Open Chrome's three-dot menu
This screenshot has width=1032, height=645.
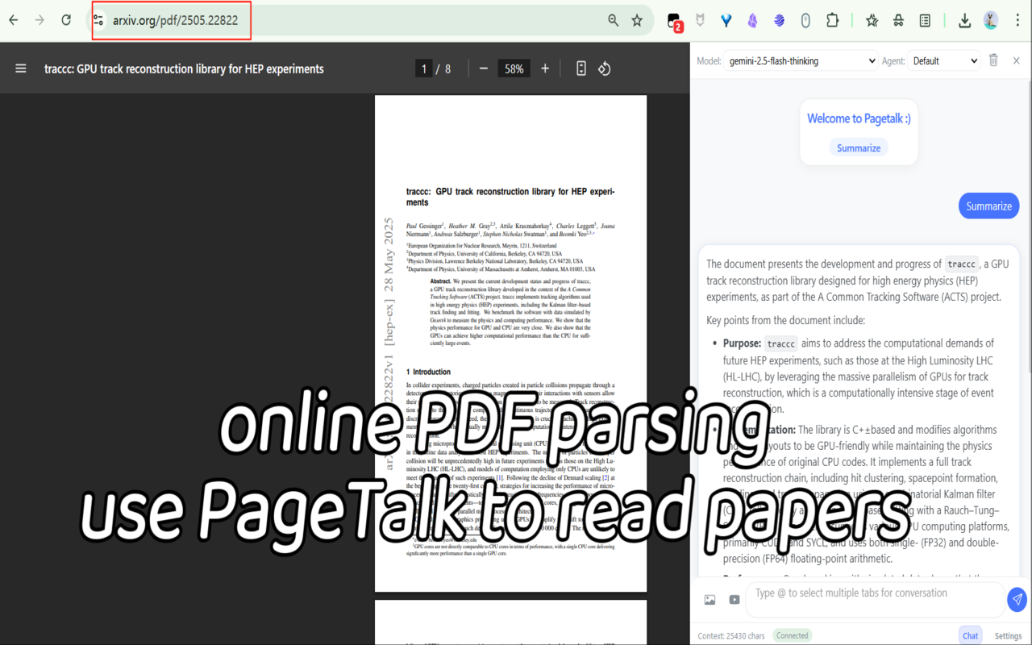click(1017, 19)
